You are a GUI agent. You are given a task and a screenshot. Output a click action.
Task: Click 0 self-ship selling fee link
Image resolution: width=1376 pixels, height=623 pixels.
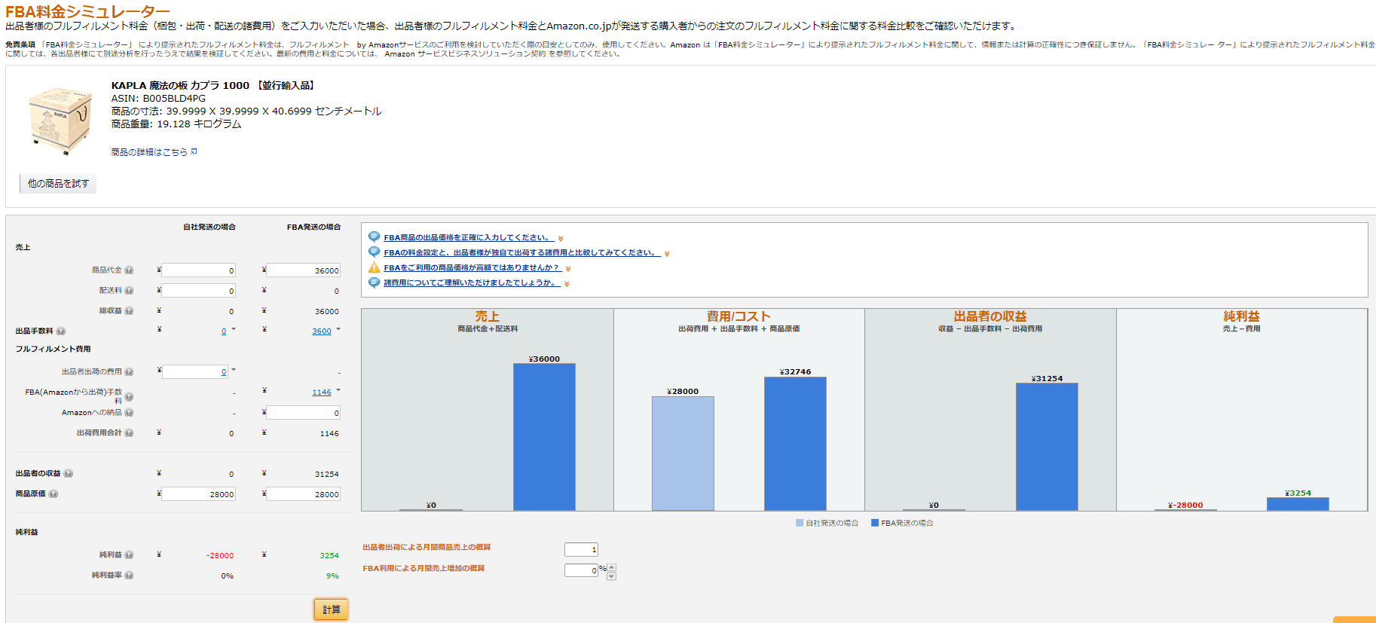click(x=224, y=331)
